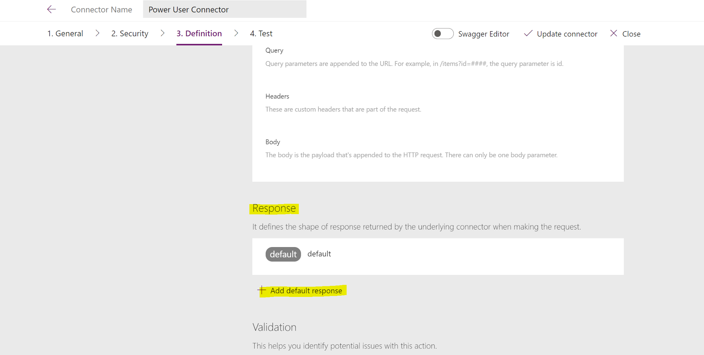Click the X icon beside Close
This screenshot has height=355, width=704.
pos(614,33)
